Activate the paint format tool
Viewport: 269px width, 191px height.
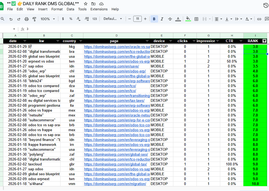tap(34, 19)
